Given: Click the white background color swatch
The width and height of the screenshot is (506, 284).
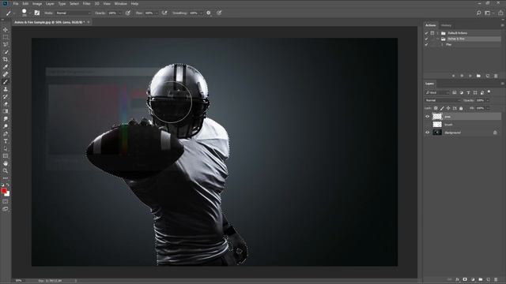Looking at the screenshot, I should 8,194.
